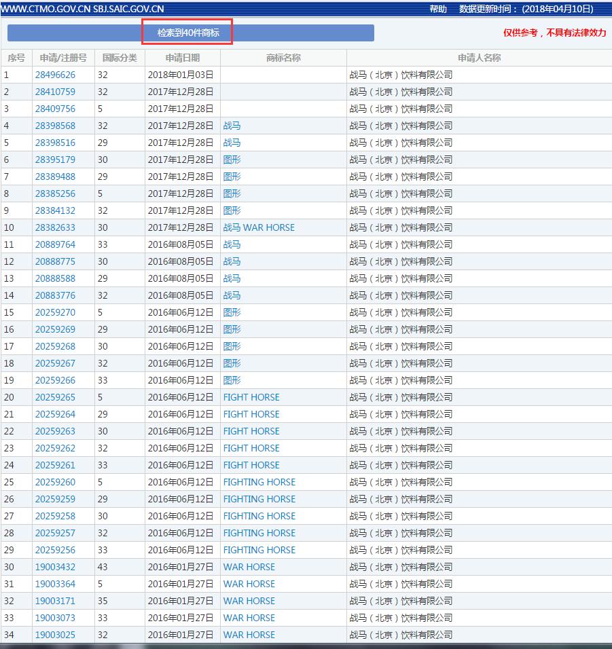The image size is (612, 649).
Task: Open registration number 19003025
Action: tap(55, 635)
